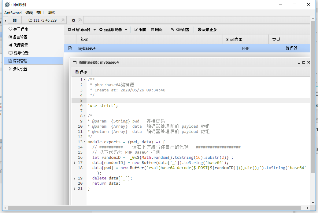Click the 删除 trash button
Viewport: 318px width, 213px height.
tap(157, 30)
